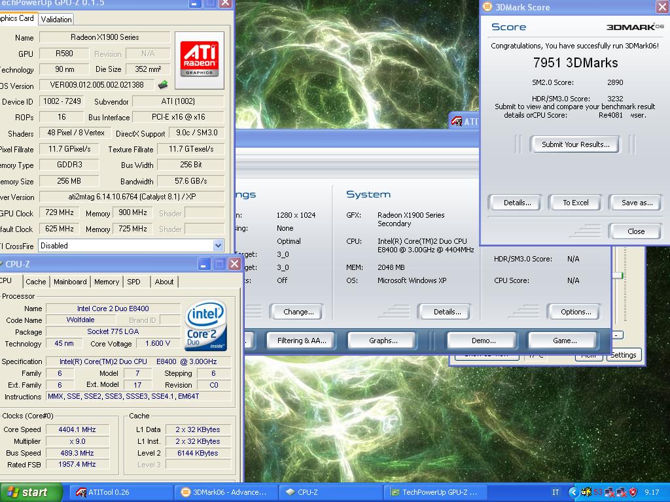The width and height of the screenshot is (670, 502).
Task: Click the red 53 temperature tray icon
Action: pyautogui.click(x=597, y=492)
